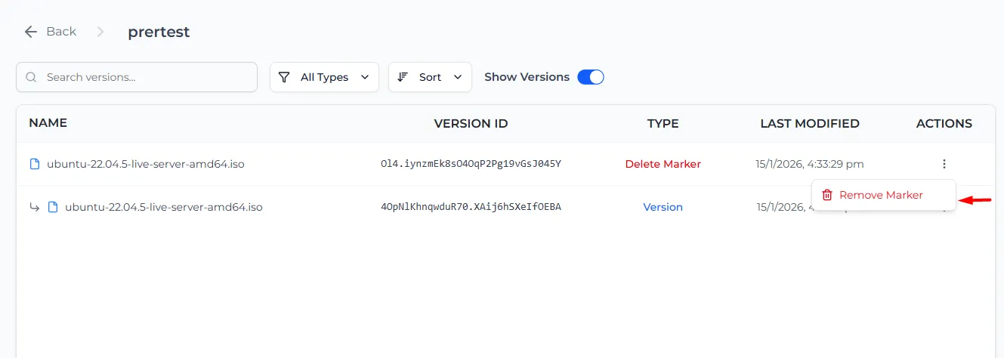Click the LAST MODIFIED column header
The image size is (1004, 358).
point(810,123)
